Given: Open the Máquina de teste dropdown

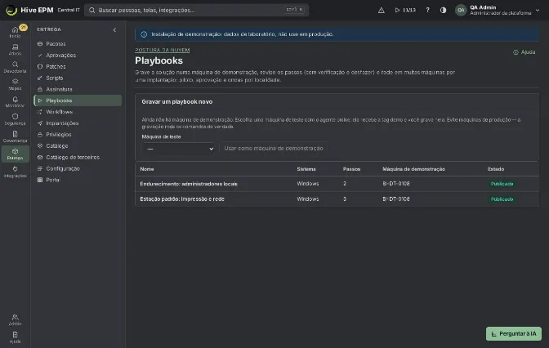Looking at the screenshot, I should pyautogui.click(x=178, y=149).
